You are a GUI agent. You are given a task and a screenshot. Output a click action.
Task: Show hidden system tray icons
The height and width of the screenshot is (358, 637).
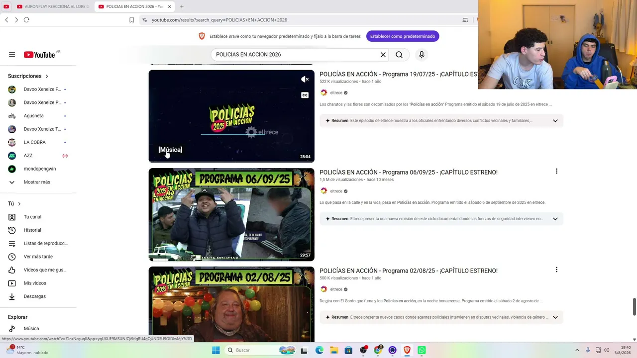[577, 350]
